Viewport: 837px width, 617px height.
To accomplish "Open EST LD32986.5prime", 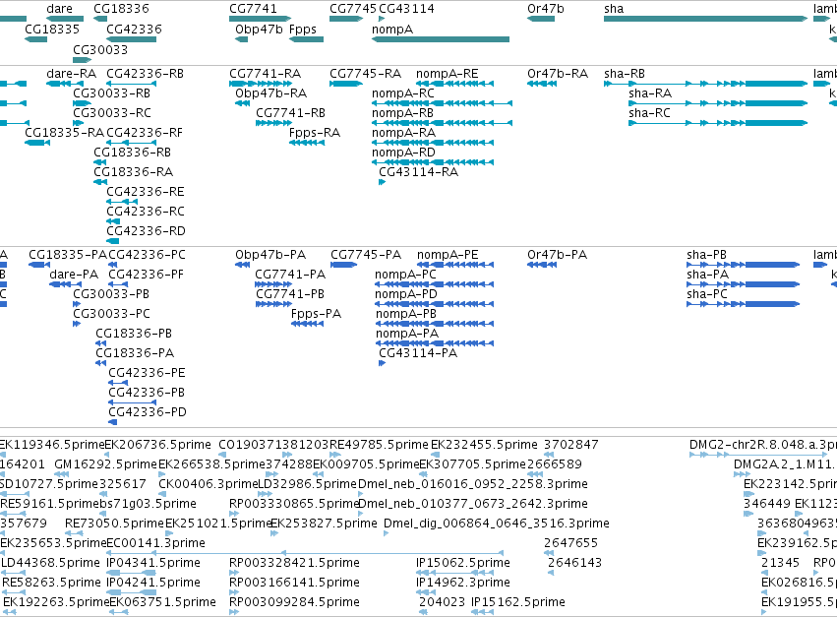I will point(308,484).
